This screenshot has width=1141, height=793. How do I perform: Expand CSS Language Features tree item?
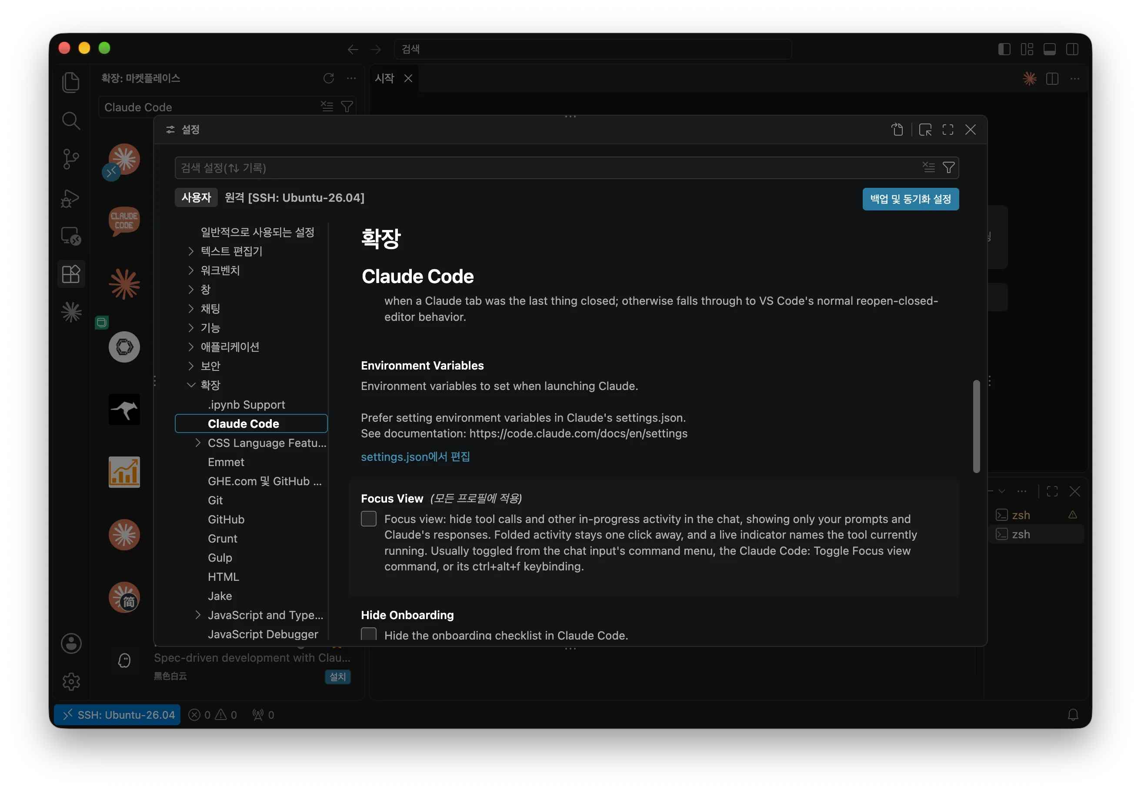pyautogui.click(x=198, y=443)
